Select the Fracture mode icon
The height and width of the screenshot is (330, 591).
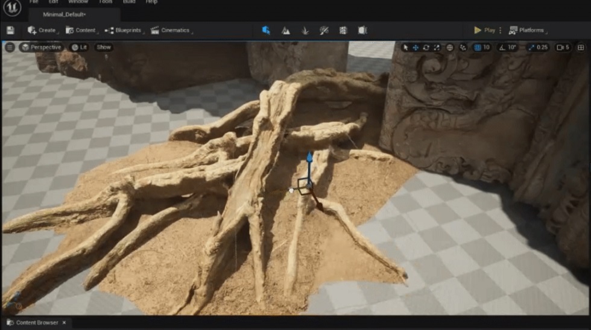[x=343, y=30]
